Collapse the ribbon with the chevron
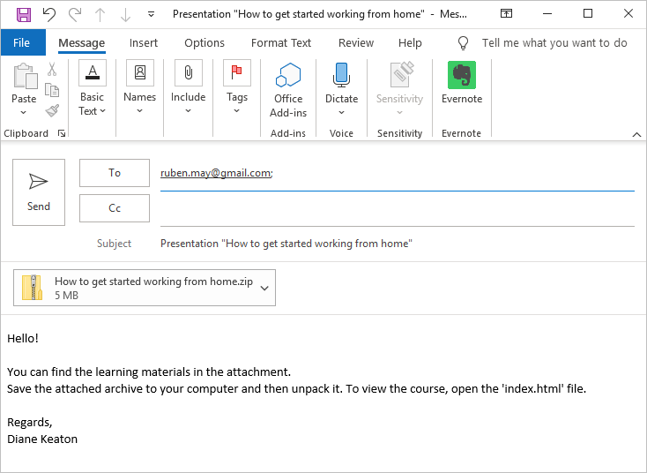647x473 pixels. tap(636, 134)
